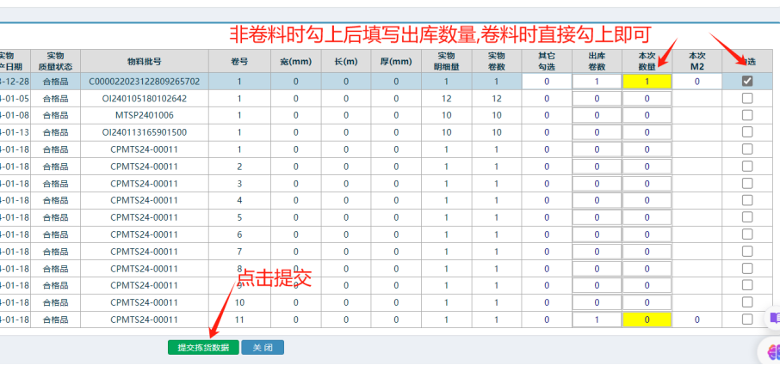Viewport: 780px width, 365px height.
Task: Click the 实物明细量 column header
Action: (446, 61)
